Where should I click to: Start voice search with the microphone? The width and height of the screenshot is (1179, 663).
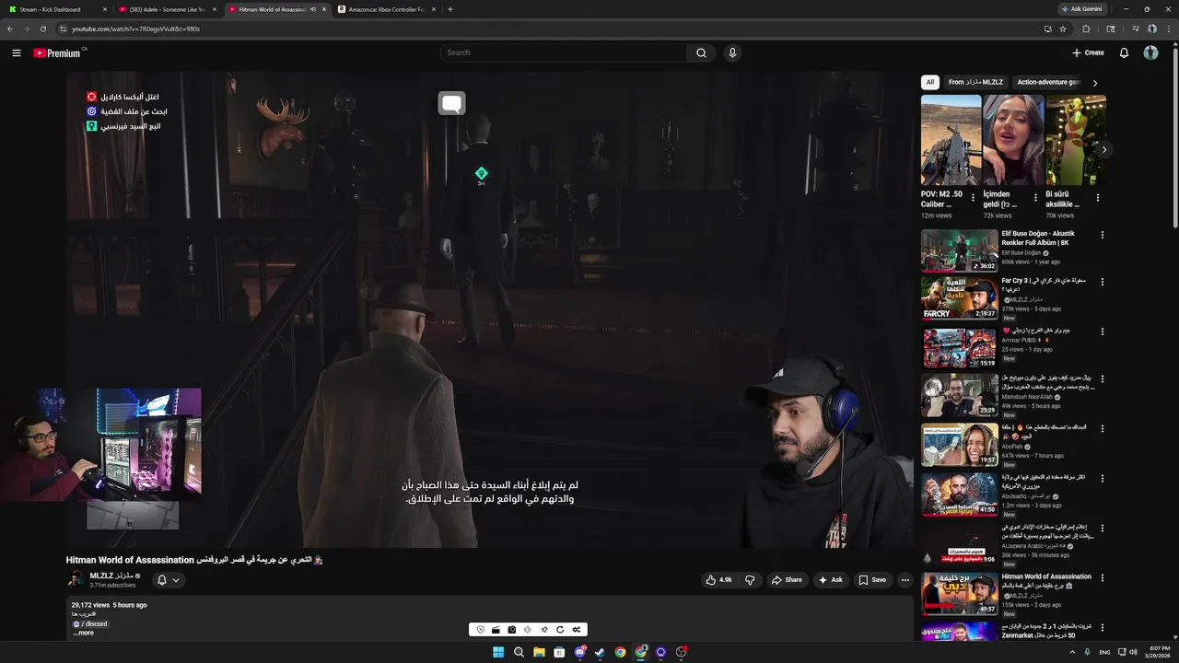732,52
